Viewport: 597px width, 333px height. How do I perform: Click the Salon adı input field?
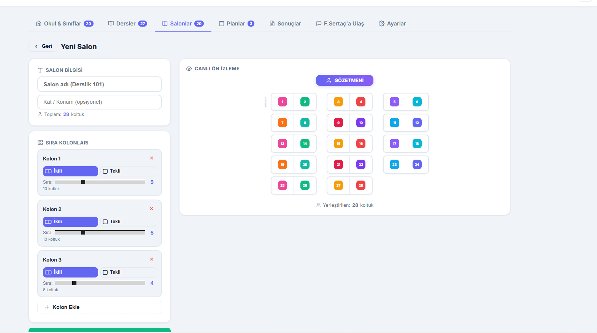pos(100,84)
